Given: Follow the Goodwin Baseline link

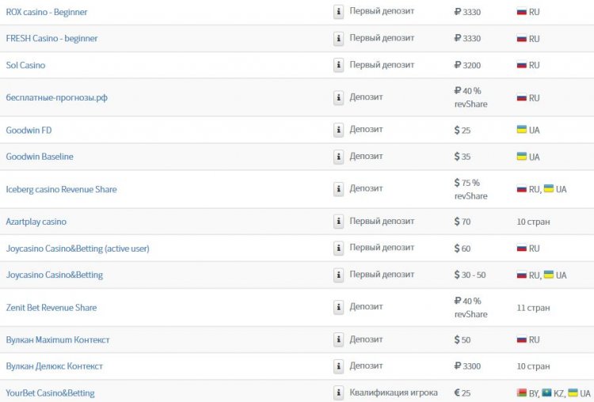Looking at the screenshot, I should (x=40, y=157).
